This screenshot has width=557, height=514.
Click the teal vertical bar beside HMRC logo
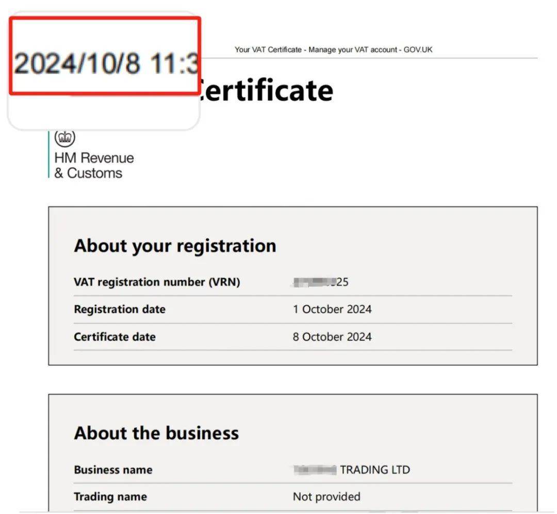[x=48, y=154]
